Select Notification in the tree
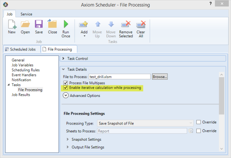Viewport: 231px width, 158px height. pyautogui.click(x=21, y=80)
